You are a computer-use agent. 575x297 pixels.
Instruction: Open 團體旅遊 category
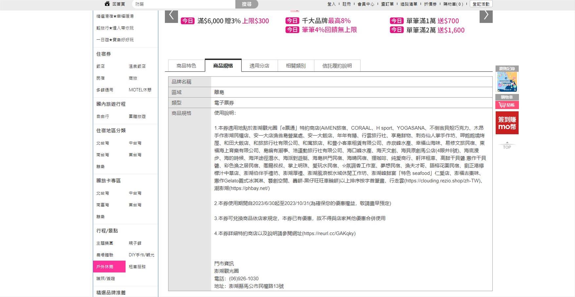point(137,116)
